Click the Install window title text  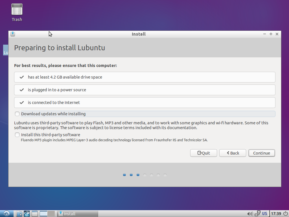[x=139, y=34]
